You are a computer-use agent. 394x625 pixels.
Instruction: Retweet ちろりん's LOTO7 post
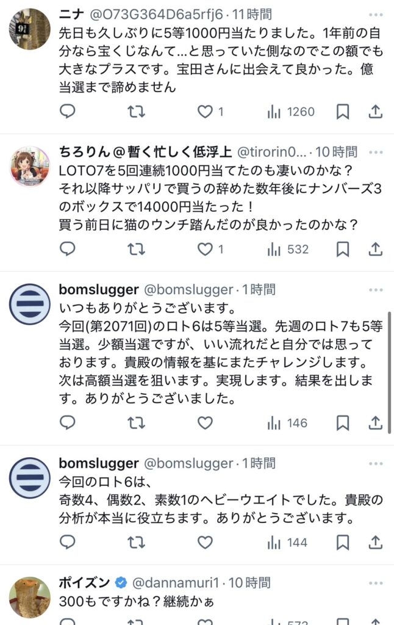(x=137, y=249)
